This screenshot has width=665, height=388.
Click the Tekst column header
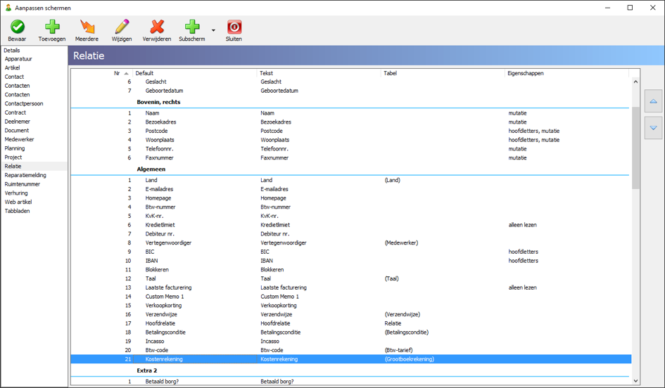pyautogui.click(x=319, y=73)
